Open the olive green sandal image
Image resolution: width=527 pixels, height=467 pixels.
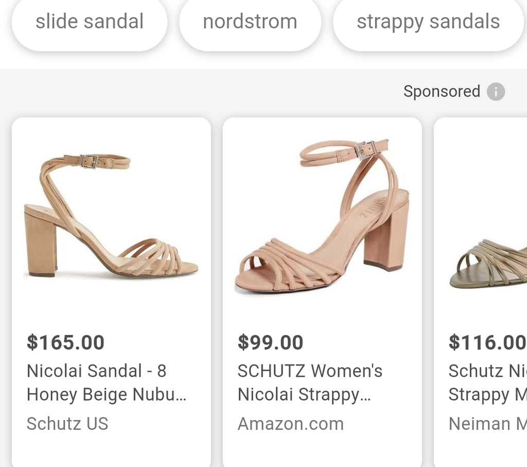click(489, 263)
